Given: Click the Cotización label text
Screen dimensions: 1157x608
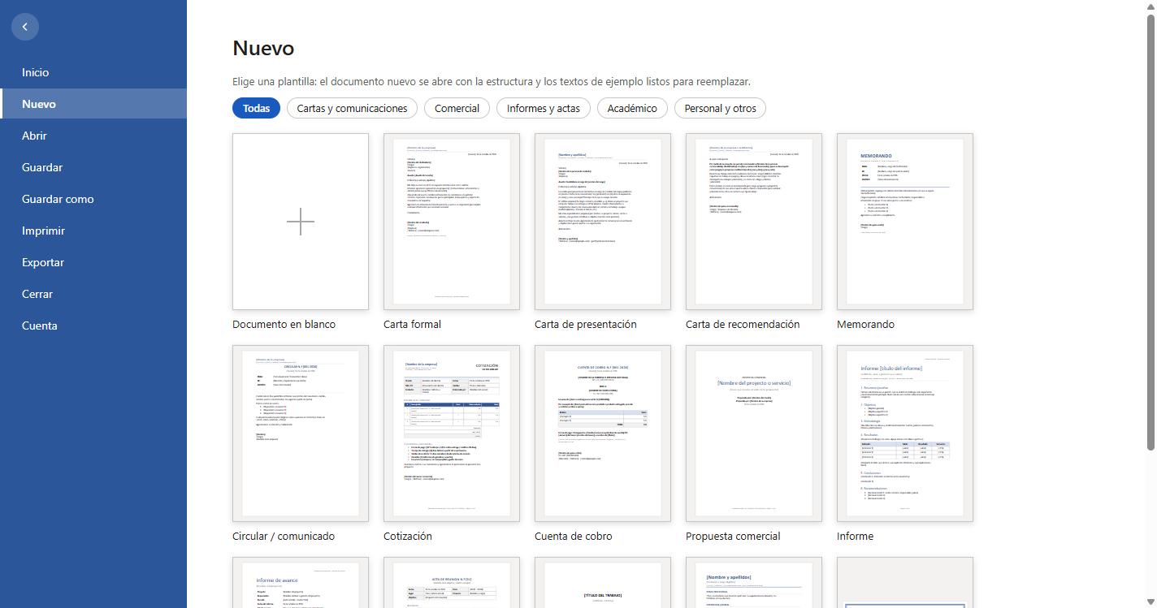Looking at the screenshot, I should point(408,536).
